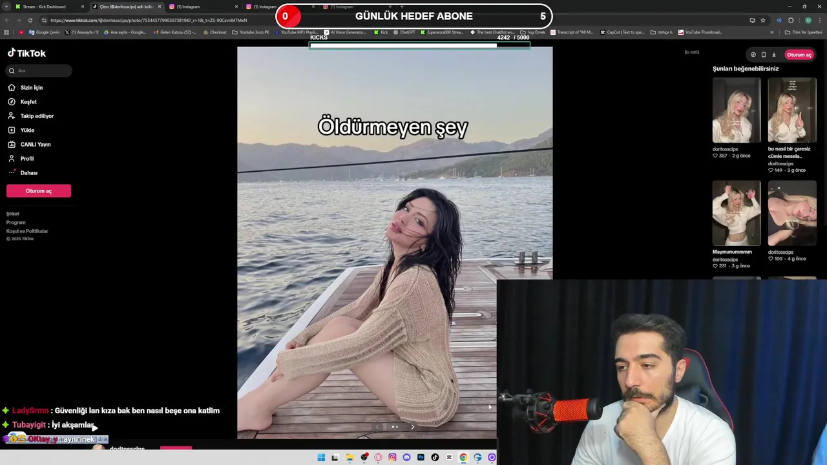Screen dimensions: 827x465
Task: Open CapCut from the taskbar
Action: [x=449, y=457]
